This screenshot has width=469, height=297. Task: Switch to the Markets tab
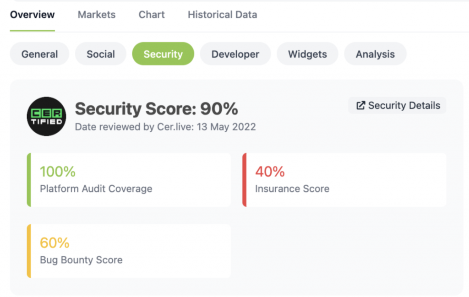pos(97,15)
